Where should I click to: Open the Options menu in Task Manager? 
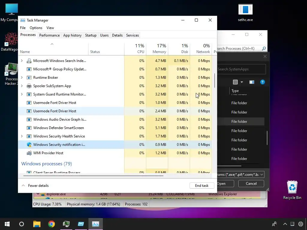tap(36, 28)
